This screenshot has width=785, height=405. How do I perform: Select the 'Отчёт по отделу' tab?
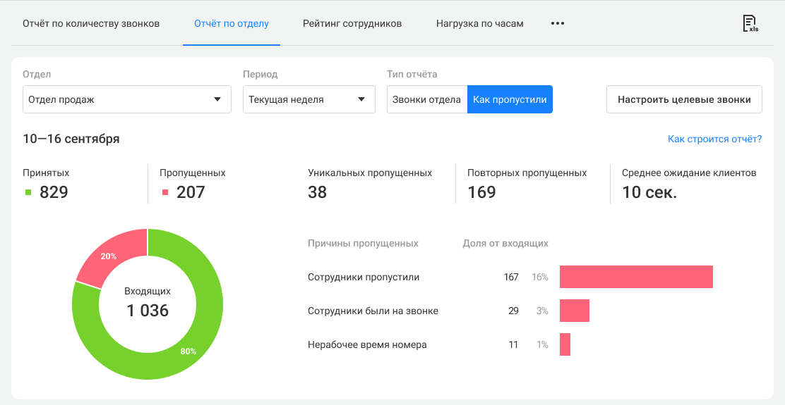(232, 23)
